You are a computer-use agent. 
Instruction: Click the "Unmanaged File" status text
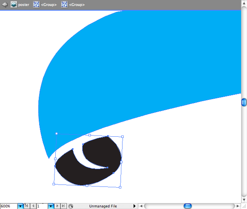103,206
